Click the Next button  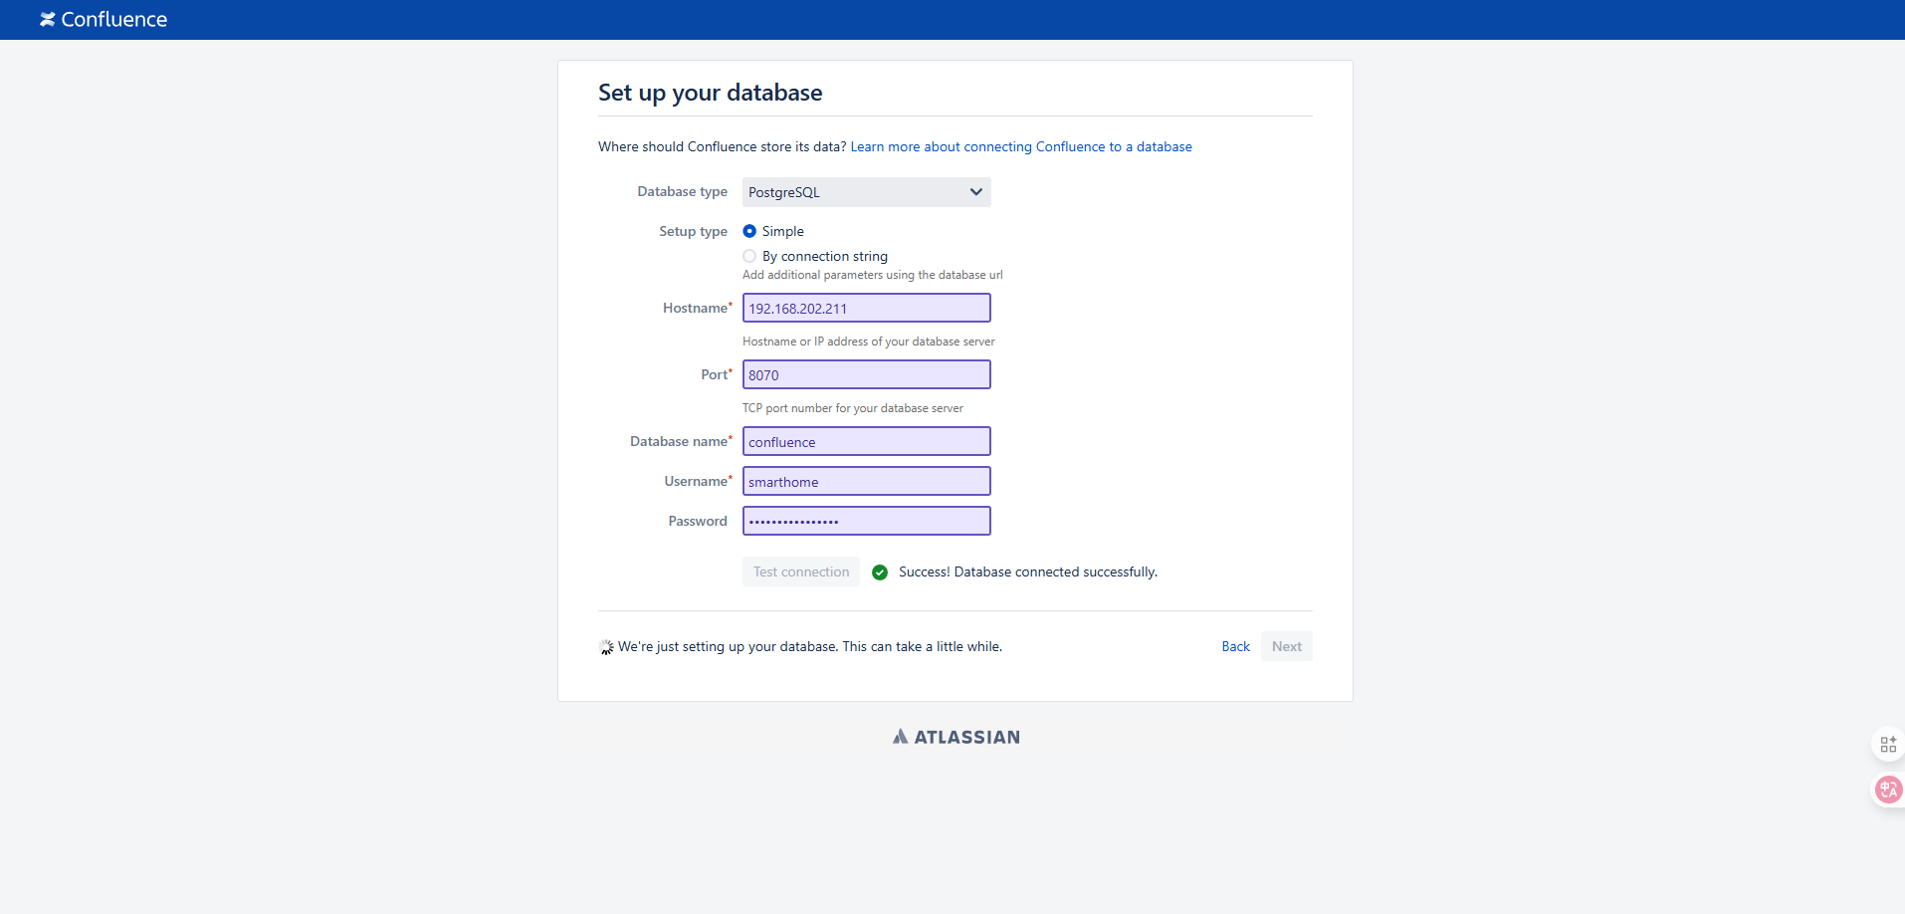(x=1286, y=646)
